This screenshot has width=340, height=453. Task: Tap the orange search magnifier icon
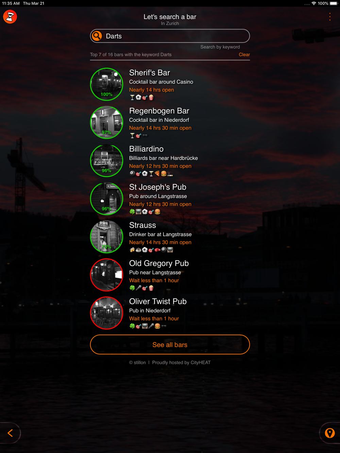click(x=97, y=36)
